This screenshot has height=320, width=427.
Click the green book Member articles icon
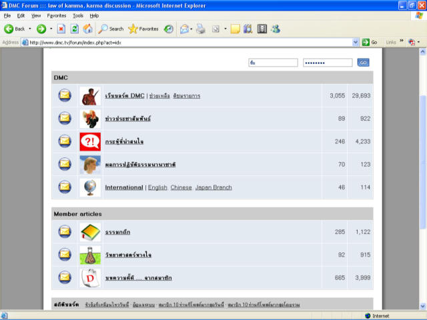(x=89, y=231)
